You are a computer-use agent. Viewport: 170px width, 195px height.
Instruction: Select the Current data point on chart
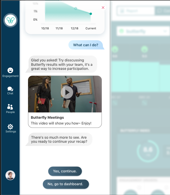coord(91,14)
